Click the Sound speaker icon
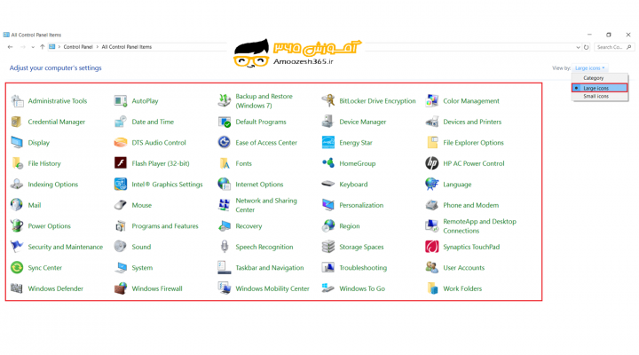This screenshot has height=355, width=639. pos(121,246)
